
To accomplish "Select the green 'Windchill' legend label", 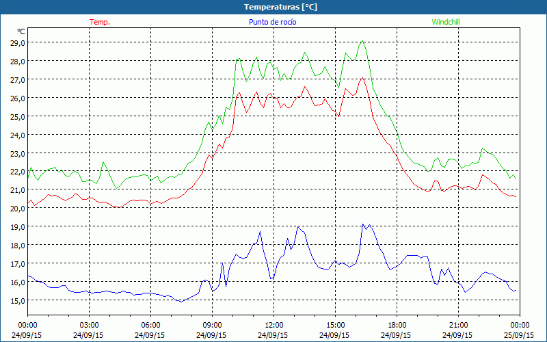I will tap(446, 22).
